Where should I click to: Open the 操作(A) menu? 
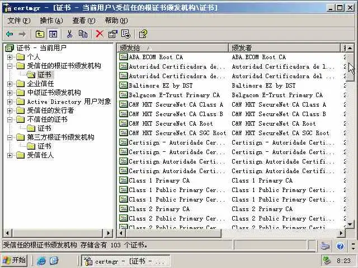click(51, 21)
